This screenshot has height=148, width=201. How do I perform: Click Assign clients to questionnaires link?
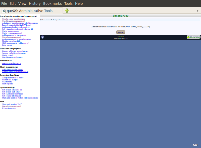tap(15, 71)
